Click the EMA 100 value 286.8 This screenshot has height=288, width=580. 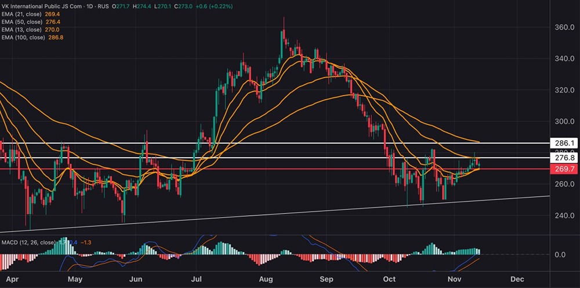tap(56, 37)
